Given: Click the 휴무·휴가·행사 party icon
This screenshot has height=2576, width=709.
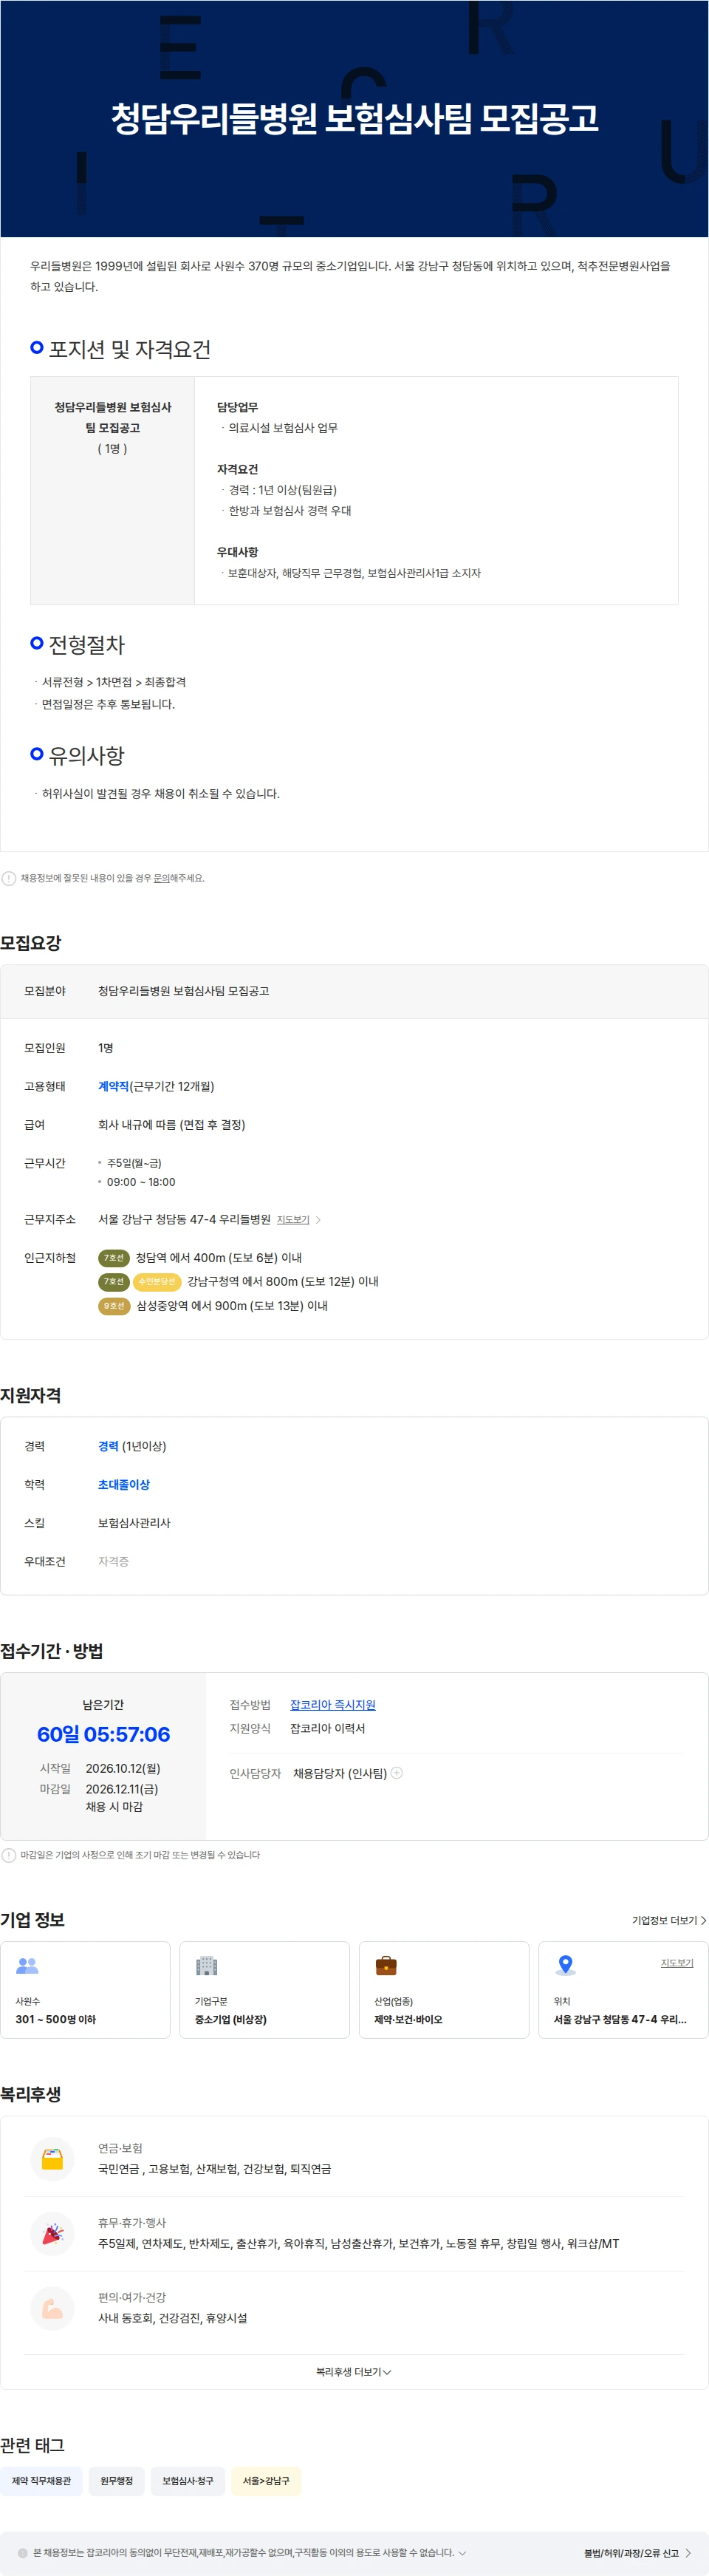Looking at the screenshot, I should [52, 2234].
